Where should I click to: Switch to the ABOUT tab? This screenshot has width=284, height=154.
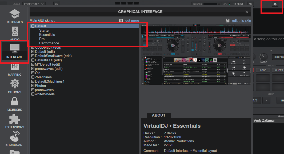(x=158, y=115)
